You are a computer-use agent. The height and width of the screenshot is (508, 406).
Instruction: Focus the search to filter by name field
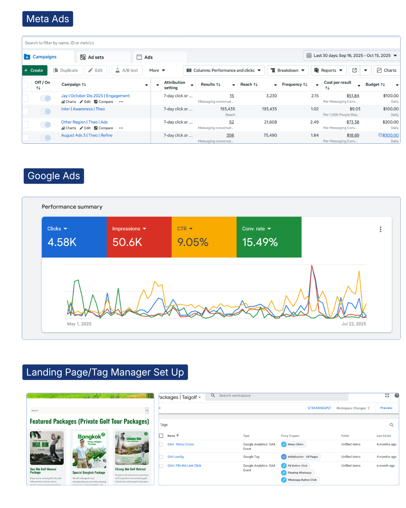coord(211,43)
